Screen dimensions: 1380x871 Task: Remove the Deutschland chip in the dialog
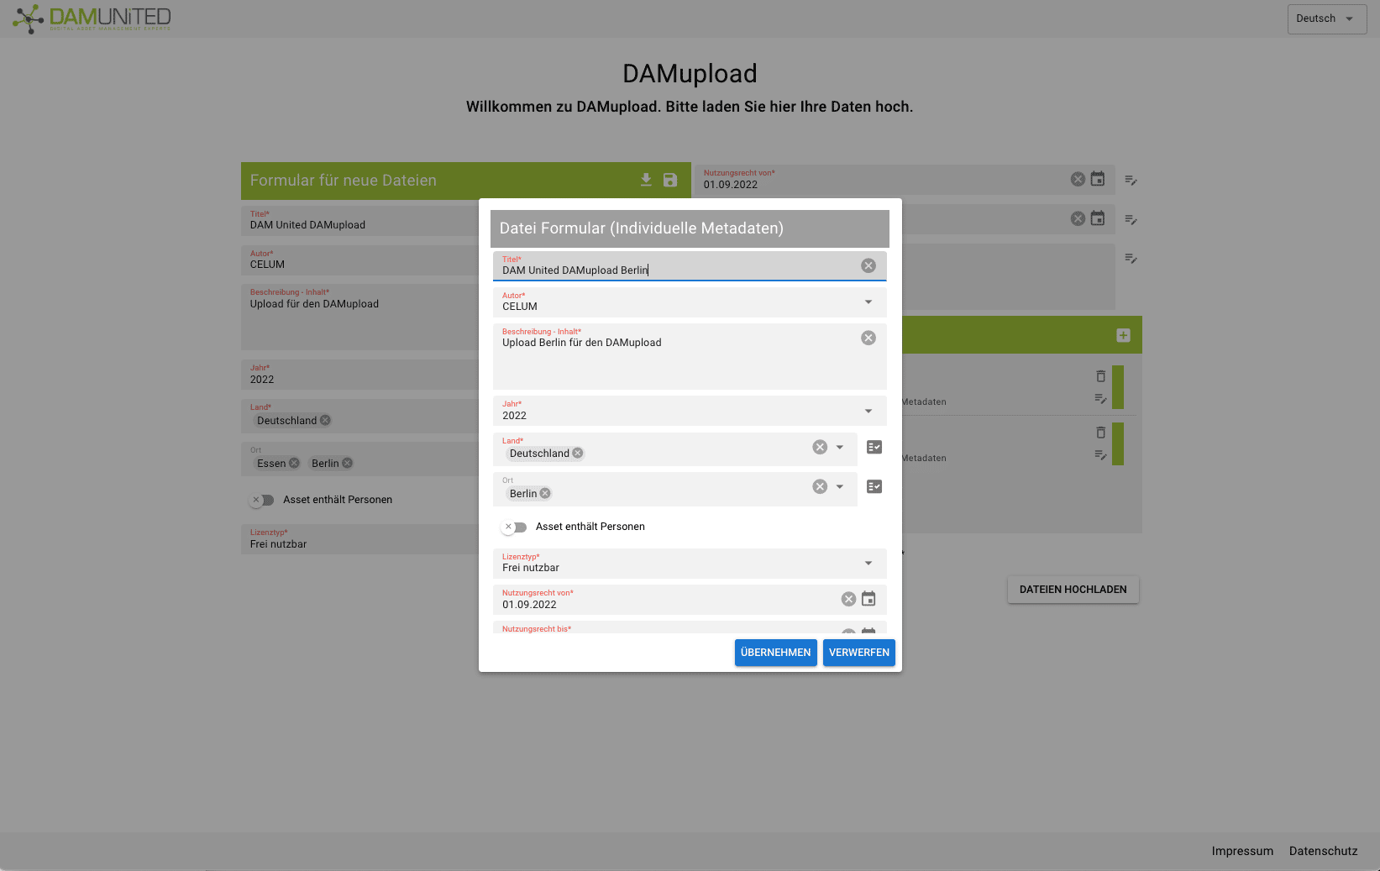pyautogui.click(x=578, y=454)
